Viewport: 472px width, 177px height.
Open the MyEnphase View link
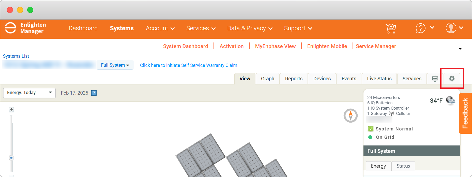click(x=275, y=46)
